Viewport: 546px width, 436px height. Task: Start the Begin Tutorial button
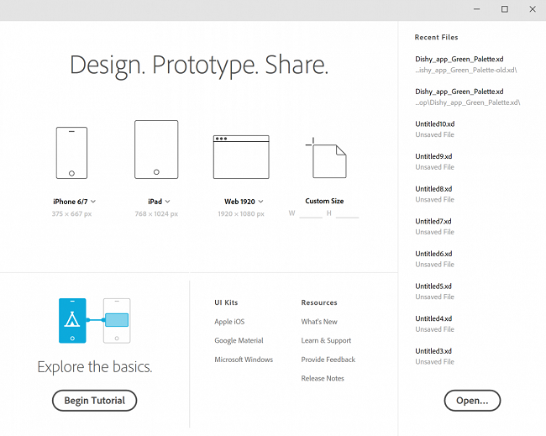click(94, 401)
